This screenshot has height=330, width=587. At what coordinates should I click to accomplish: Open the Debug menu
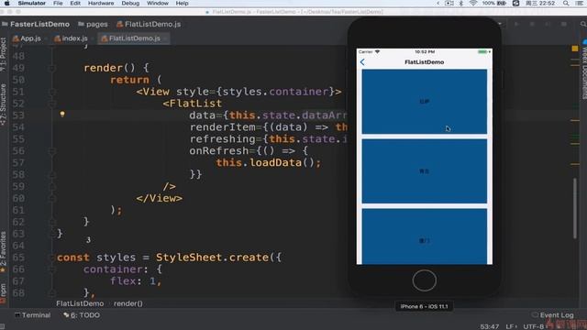pyautogui.click(x=130, y=4)
